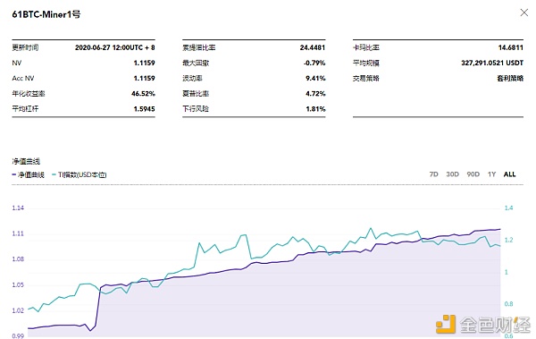The height and width of the screenshot is (339, 536).
Task: Close the 61BTC-Miner1号 detail dialog
Action: coord(524,13)
